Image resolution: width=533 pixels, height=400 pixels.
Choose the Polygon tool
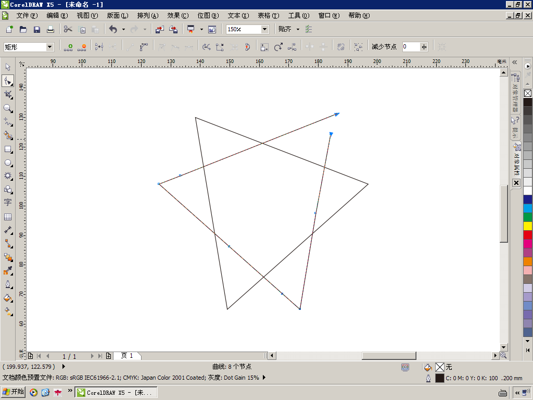click(8, 176)
